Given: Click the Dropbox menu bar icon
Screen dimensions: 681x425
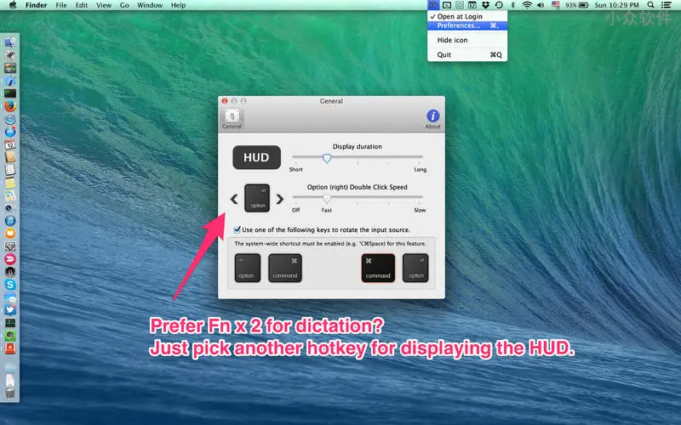Looking at the screenshot, I should point(485,5).
